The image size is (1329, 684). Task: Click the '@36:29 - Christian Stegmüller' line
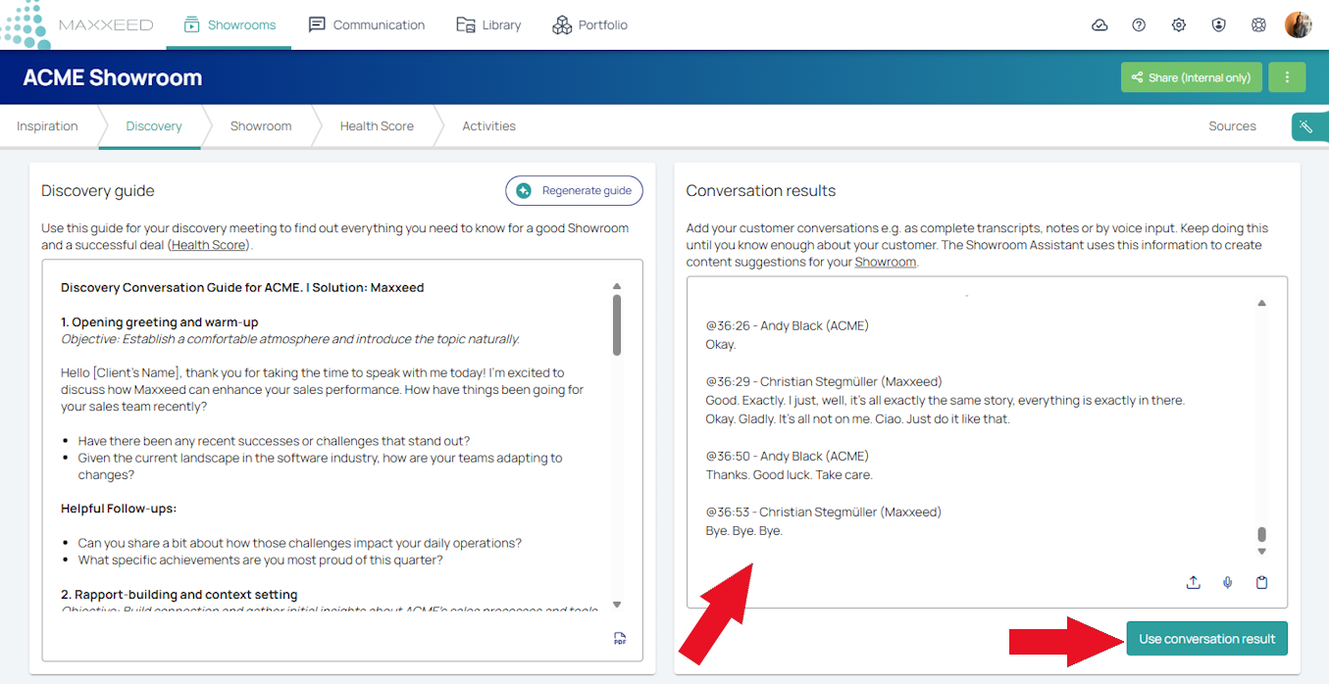826,381
